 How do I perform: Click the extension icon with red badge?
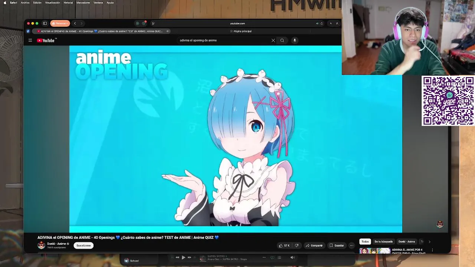tap(144, 23)
